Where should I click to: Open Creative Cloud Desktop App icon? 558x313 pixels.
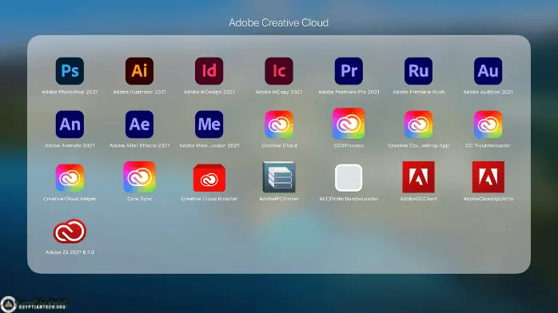click(x=419, y=124)
